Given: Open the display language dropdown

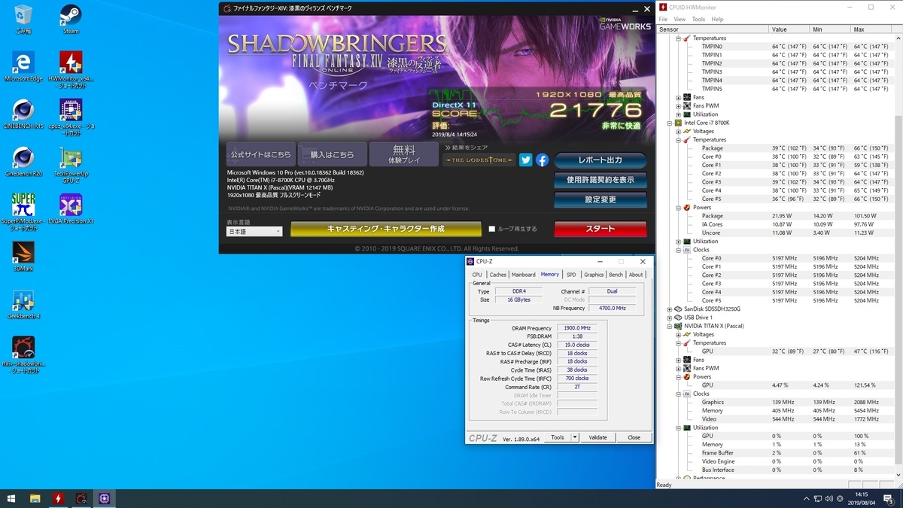Looking at the screenshot, I should point(254,232).
